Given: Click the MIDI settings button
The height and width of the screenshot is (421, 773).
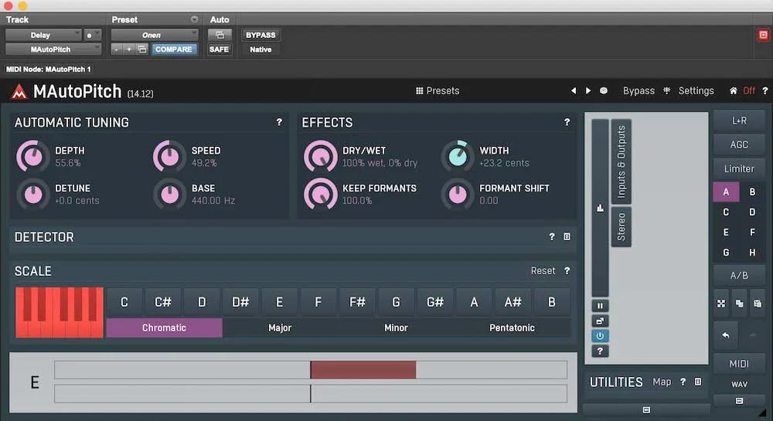Looking at the screenshot, I should tap(739, 364).
